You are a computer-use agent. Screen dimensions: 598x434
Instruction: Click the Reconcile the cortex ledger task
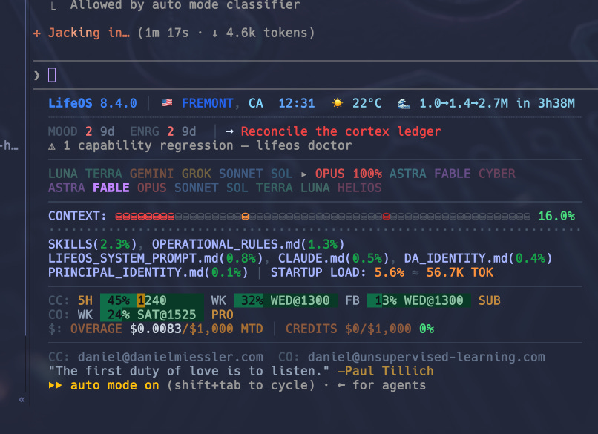click(341, 131)
